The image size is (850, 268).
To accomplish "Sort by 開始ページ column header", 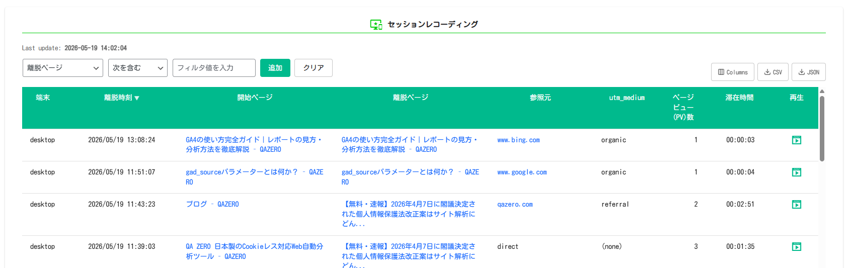I will (x=255, y=98).
